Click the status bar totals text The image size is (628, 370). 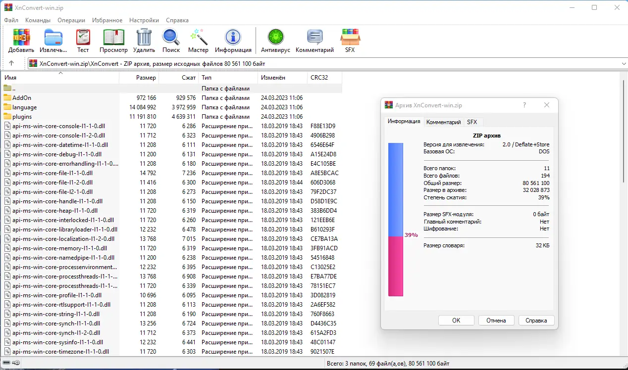(x=389, y=364)
